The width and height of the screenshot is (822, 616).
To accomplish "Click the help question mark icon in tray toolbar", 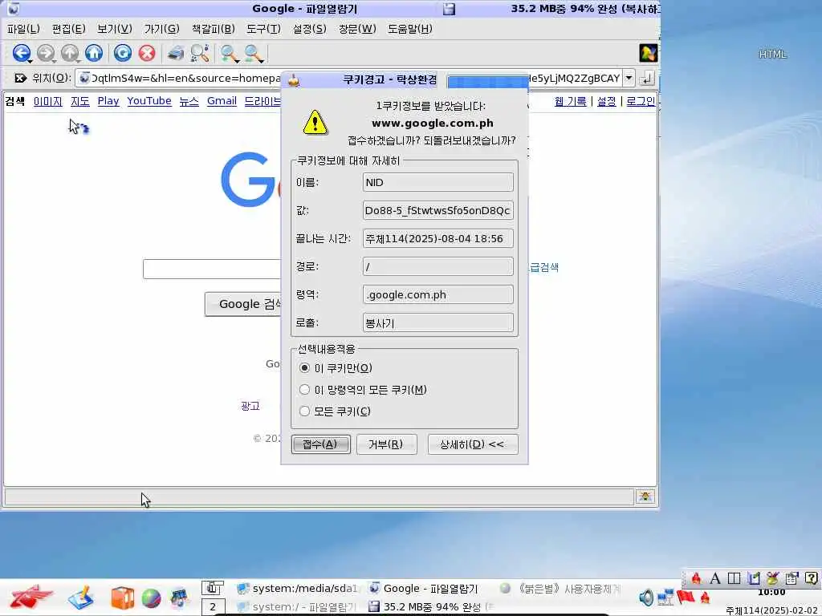I will coord(811,578).
